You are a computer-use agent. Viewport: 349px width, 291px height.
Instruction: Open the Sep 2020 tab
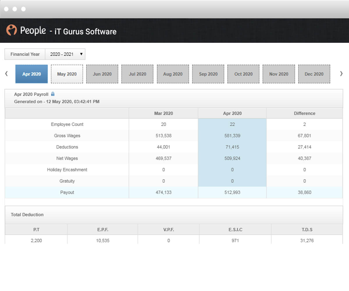pos(208,74)
